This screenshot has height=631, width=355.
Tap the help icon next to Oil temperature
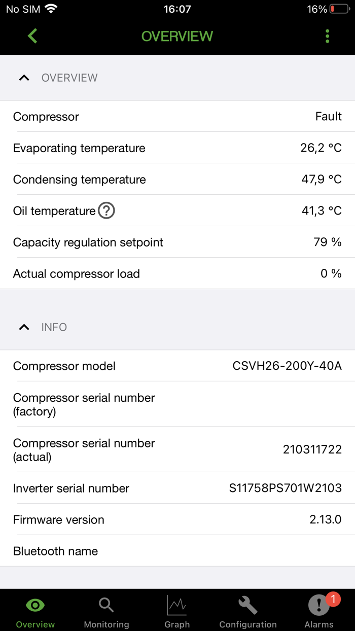tap(106, 211)
